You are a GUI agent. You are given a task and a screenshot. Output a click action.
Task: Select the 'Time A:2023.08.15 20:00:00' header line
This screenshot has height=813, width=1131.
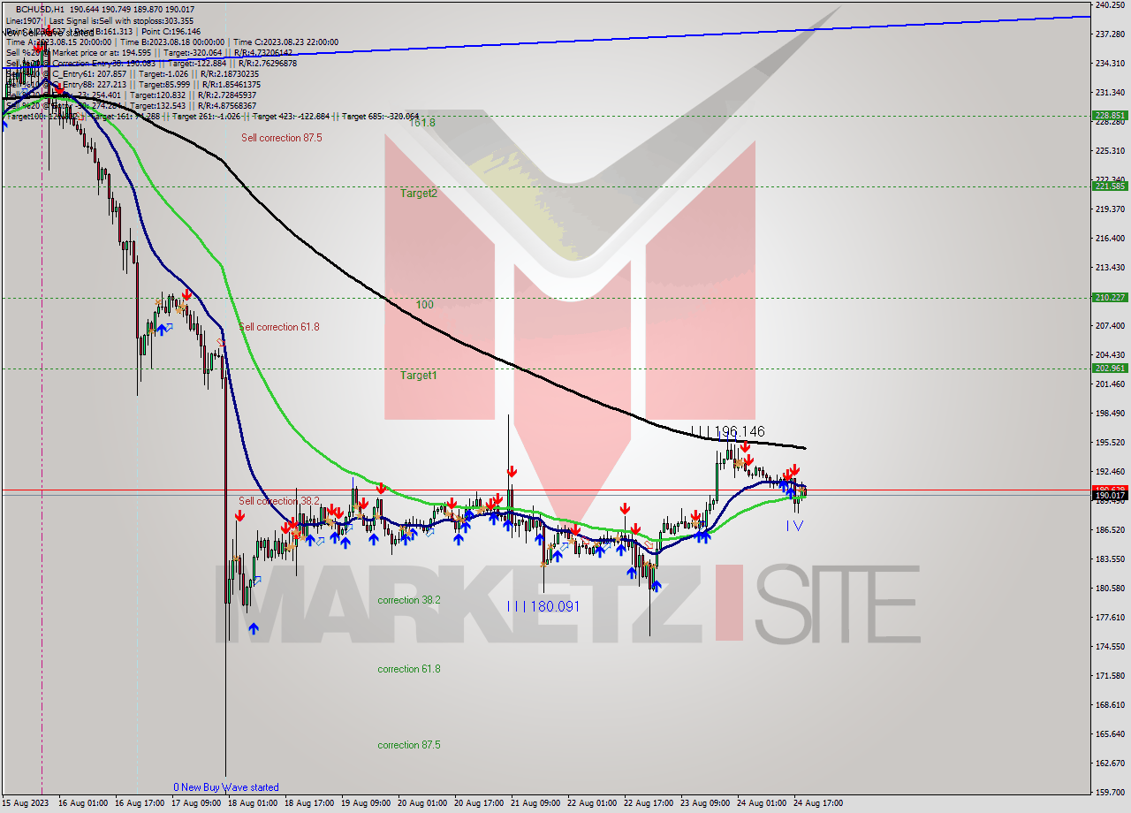pyautogui.click(x=58, y=42)
